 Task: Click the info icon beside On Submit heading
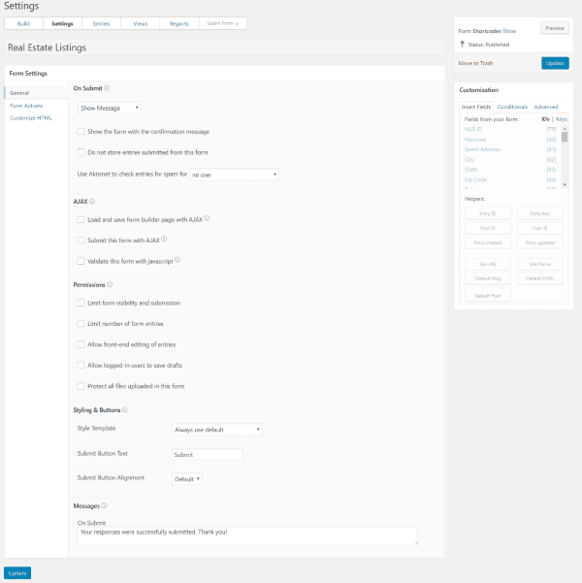coord(107,88)
